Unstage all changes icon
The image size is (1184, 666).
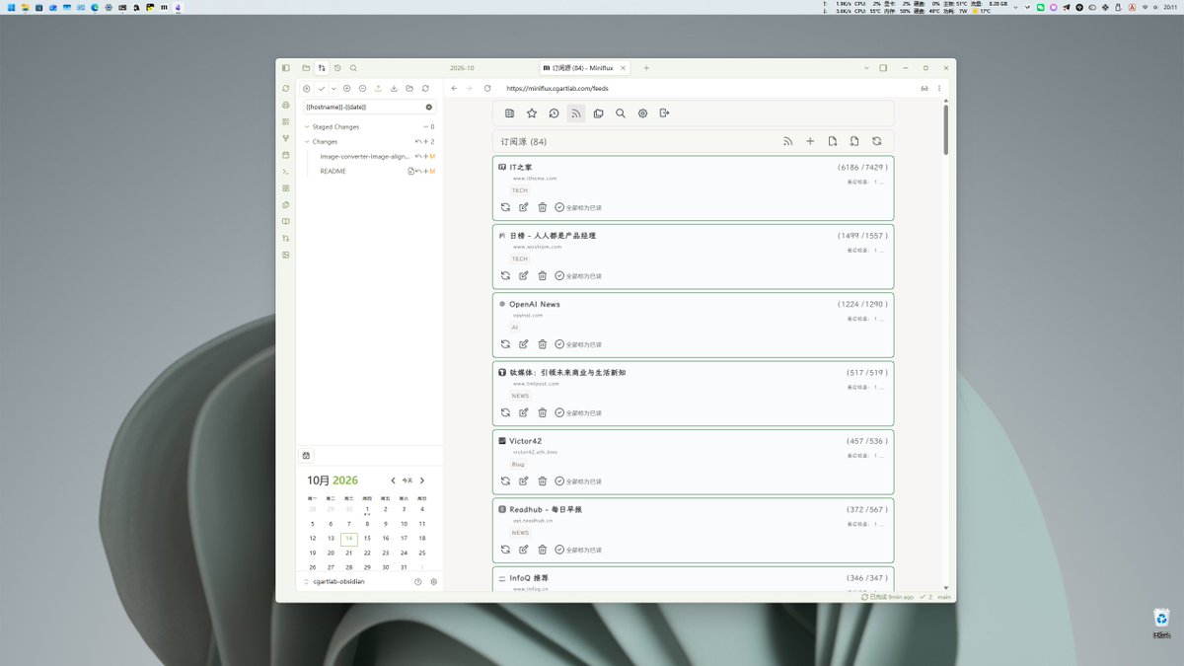362,89
